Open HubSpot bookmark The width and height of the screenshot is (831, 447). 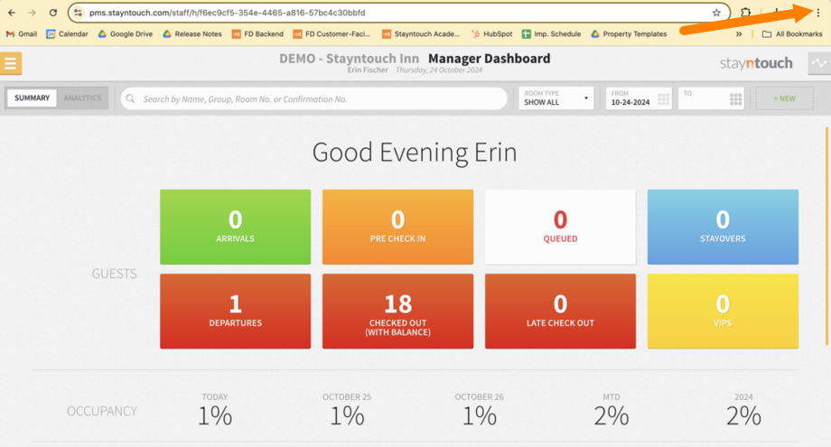(x=491, y=34)
